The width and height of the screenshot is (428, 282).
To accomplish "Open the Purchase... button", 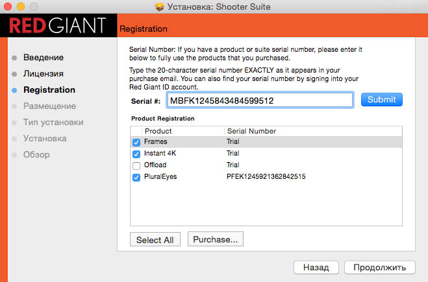I will pyautogui.click(x=216, y=239).
